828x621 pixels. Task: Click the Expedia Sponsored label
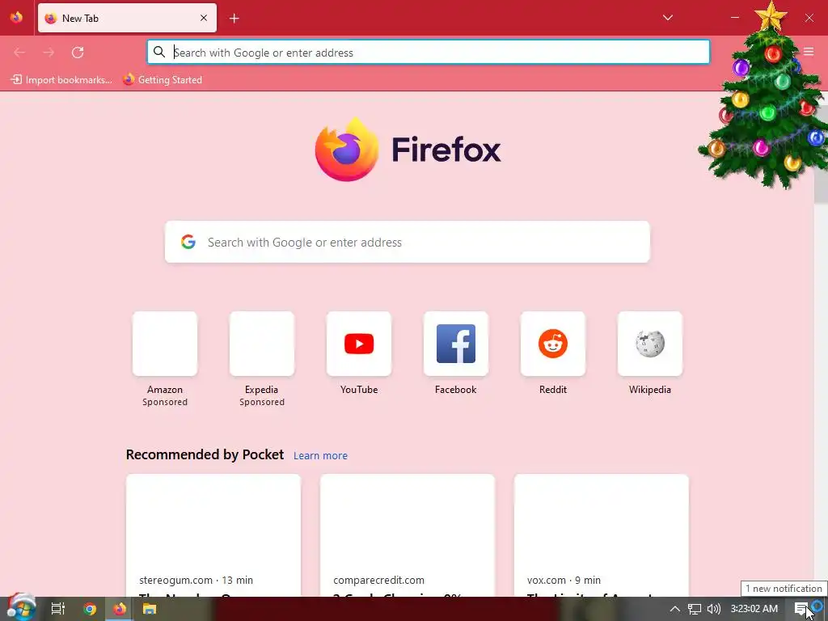pyautogui.click(x=262, y=402)
